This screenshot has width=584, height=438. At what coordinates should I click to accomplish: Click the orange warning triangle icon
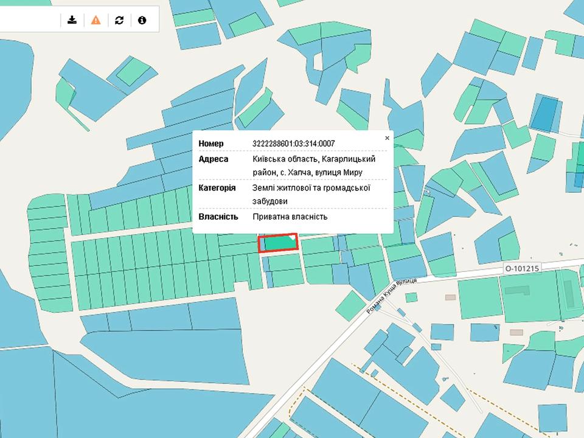pos(96,20)
